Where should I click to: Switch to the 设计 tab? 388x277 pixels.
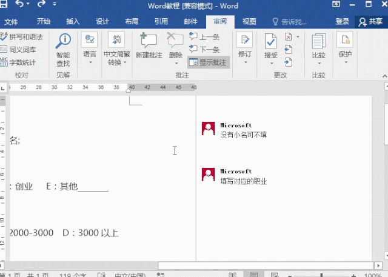102,21
